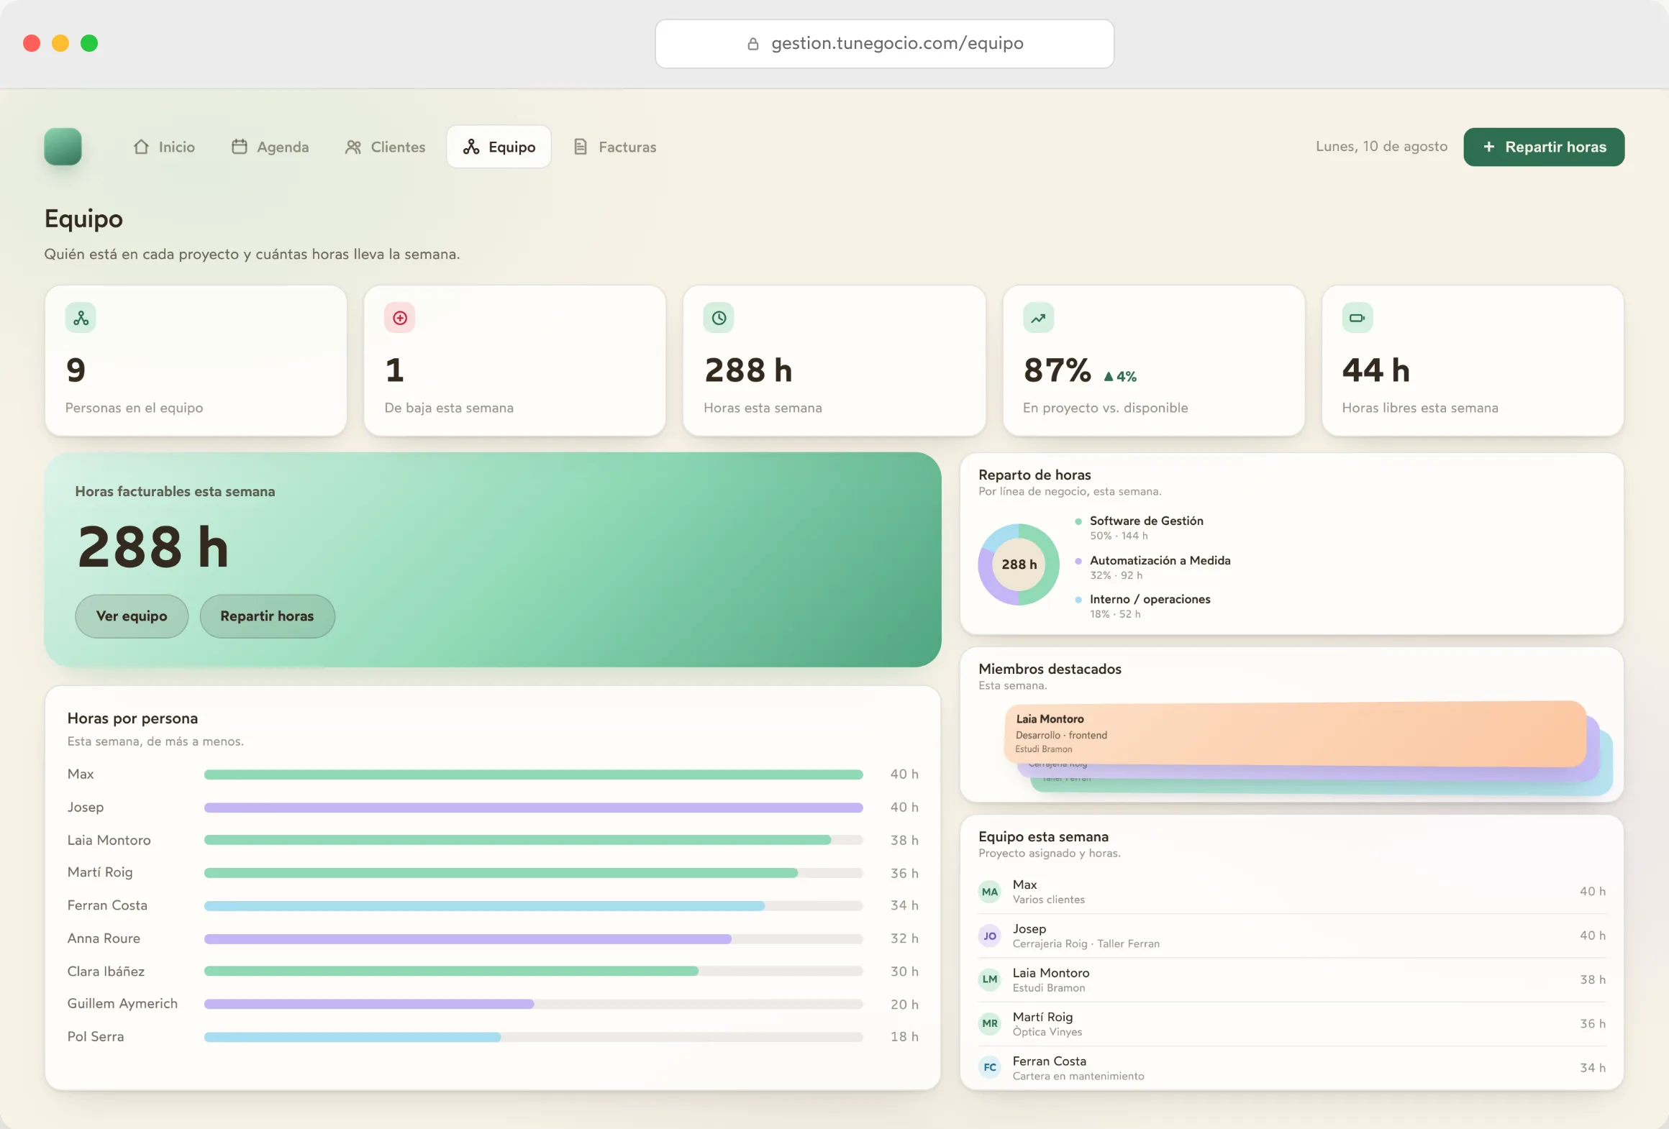Click the top-right Repartir horas button
Image resolution: width=1669 pixels, height=1129 pixels.
1544,147
